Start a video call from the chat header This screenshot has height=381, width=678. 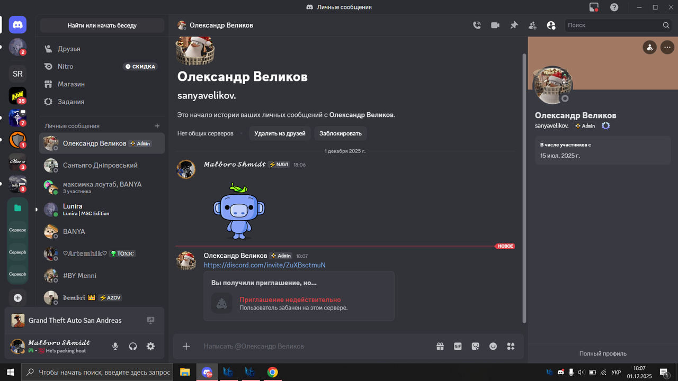(495, 25)
